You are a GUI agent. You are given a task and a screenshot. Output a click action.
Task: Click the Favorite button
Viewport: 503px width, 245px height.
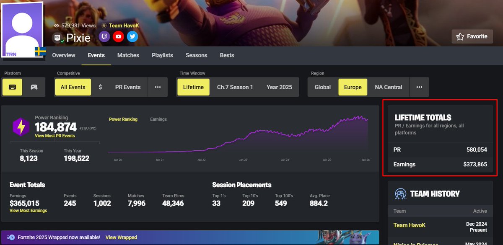pos(472,36)
